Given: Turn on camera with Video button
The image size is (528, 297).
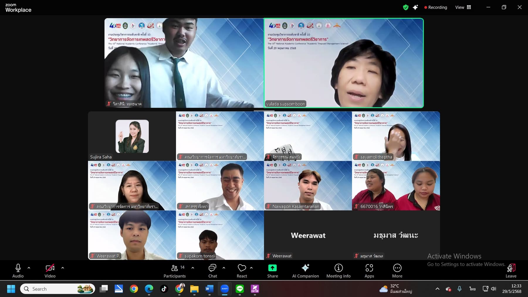Looking at the screenshot, I should tap(50, 271).
